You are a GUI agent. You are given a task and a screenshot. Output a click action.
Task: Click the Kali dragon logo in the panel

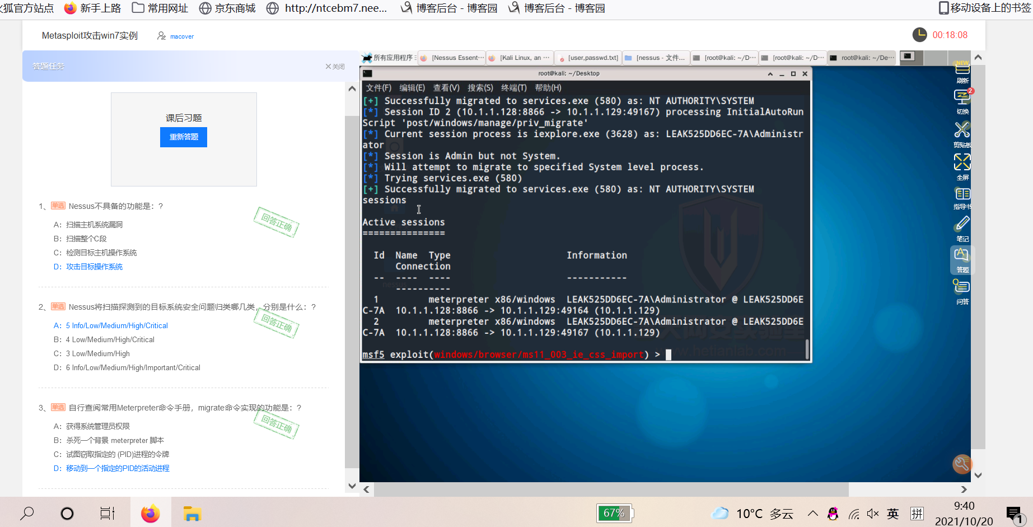[367, 58]
